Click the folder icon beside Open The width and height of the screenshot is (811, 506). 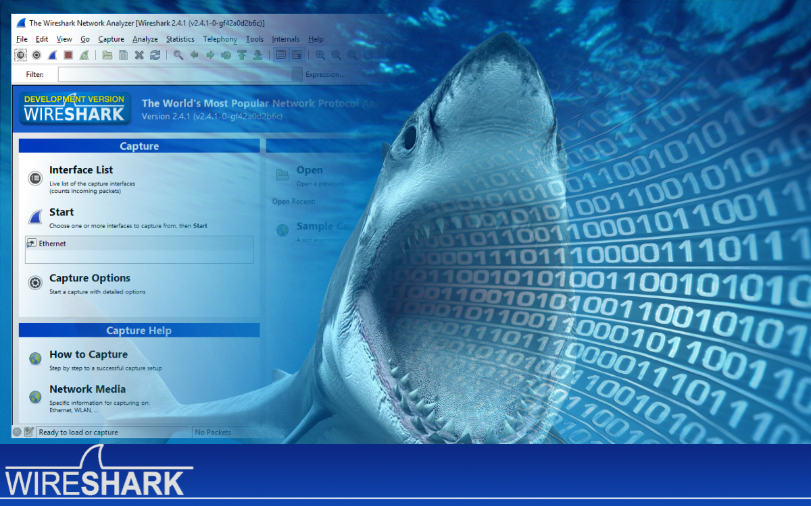(x=283, y=175)
